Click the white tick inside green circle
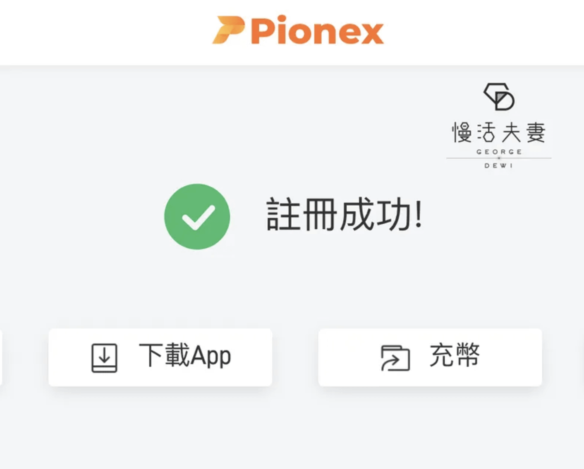The width and height of the screenshot is (584, 469). pyautogui.click(x=198, y=217)
